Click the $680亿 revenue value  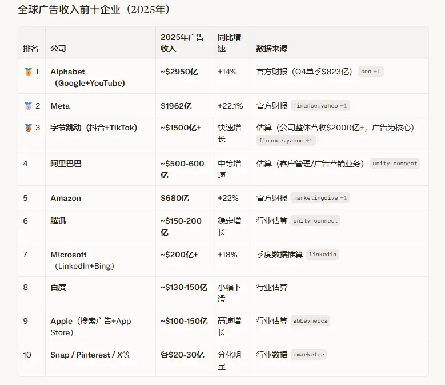point(175,198)
